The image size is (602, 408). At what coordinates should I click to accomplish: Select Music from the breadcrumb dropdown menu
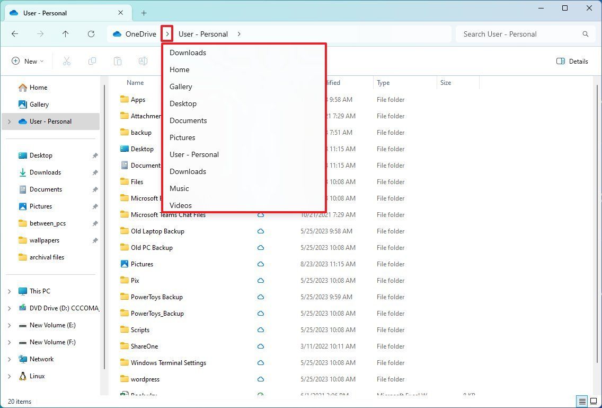(179, 188)
